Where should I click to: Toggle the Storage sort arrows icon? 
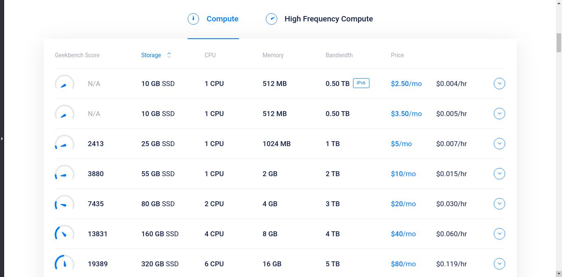click(x=169, y=55)
